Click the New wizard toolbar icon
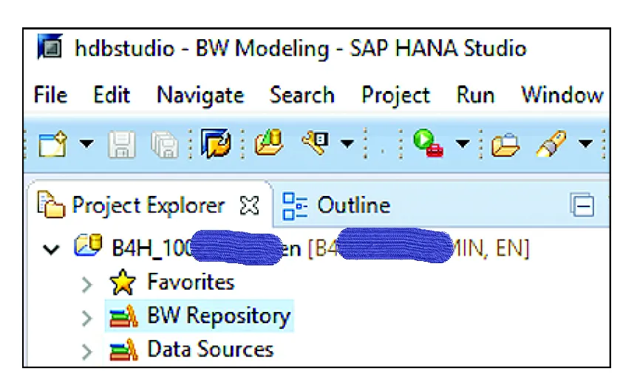This screenshot has width=620, height=380. click(52, 144)
